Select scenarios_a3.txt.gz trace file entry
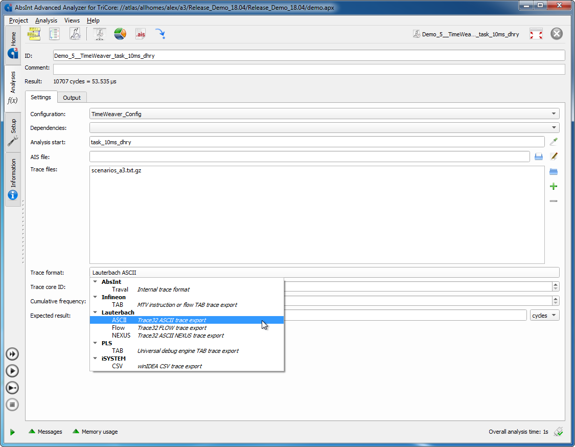Image resolution: width=575 pixels, height=447 pixels. click(x=116, y=170)
